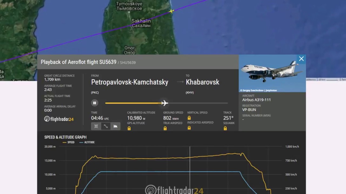The height and width of the screenshot is (194, 346).
Task: Click the aircraft photo thumbnail
Action: pos(272,74)
